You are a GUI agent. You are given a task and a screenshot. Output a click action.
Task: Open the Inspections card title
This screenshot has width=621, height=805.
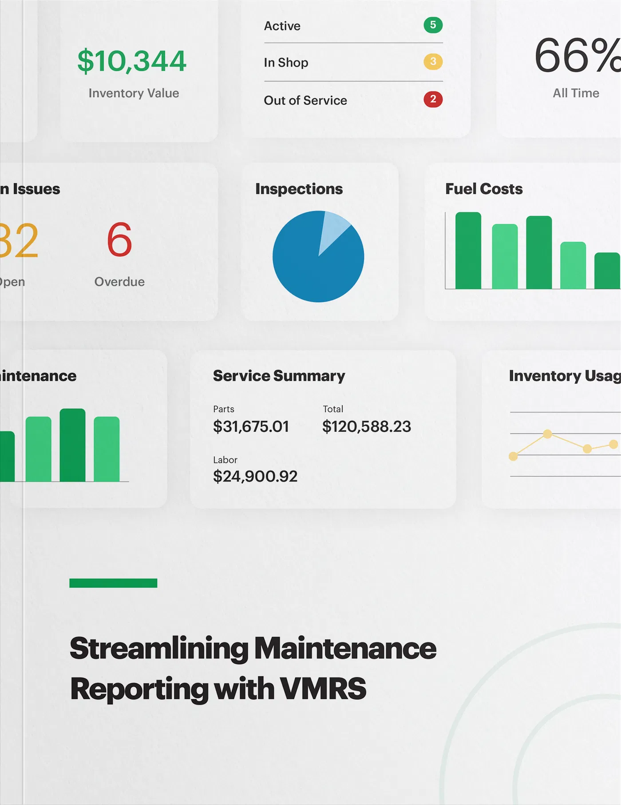pos(299,189)
